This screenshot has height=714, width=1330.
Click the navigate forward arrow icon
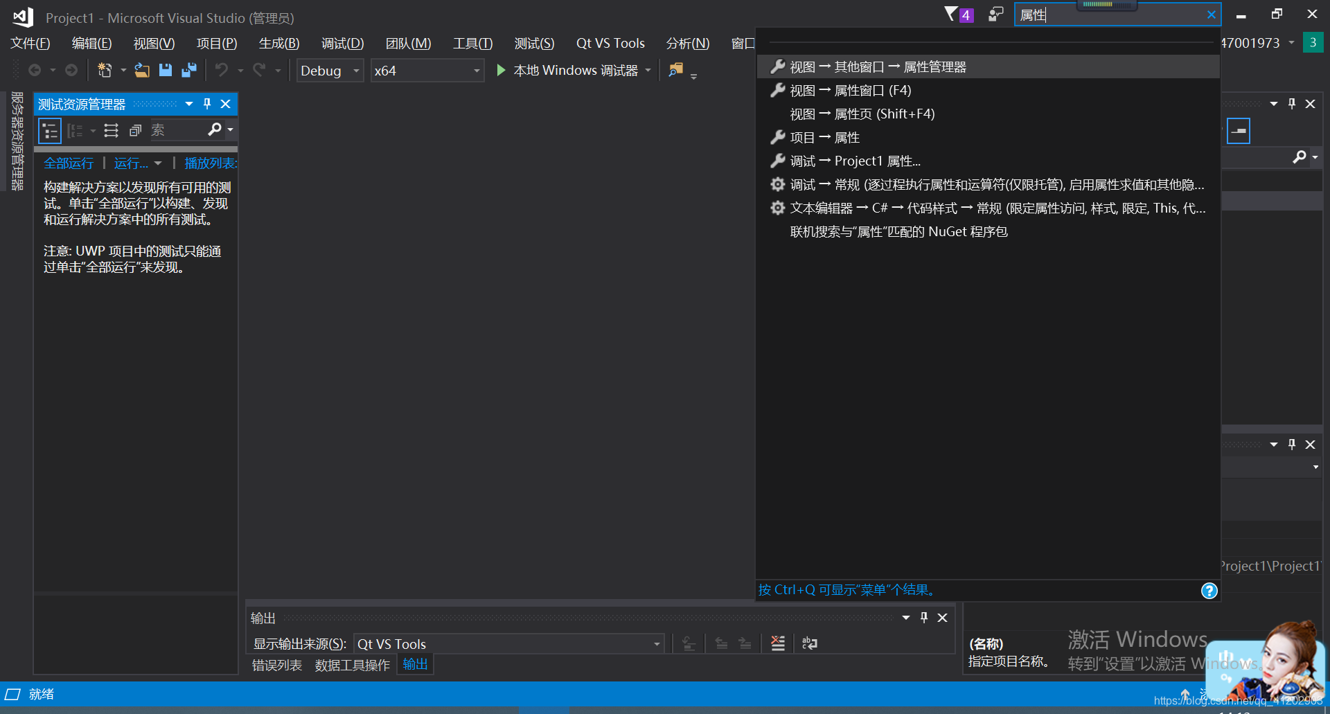[71, 71]
